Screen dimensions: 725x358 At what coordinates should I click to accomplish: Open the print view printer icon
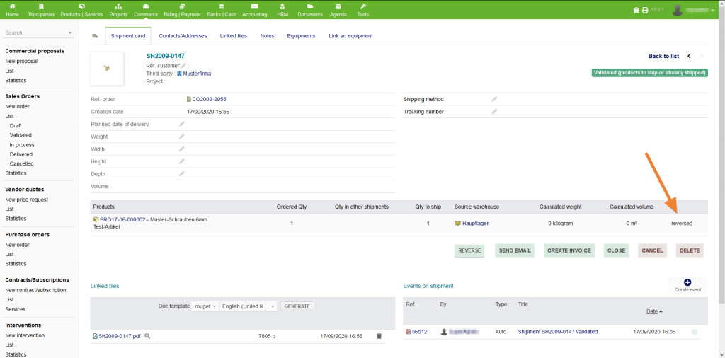pyautogui.click(x=645, y=11)
